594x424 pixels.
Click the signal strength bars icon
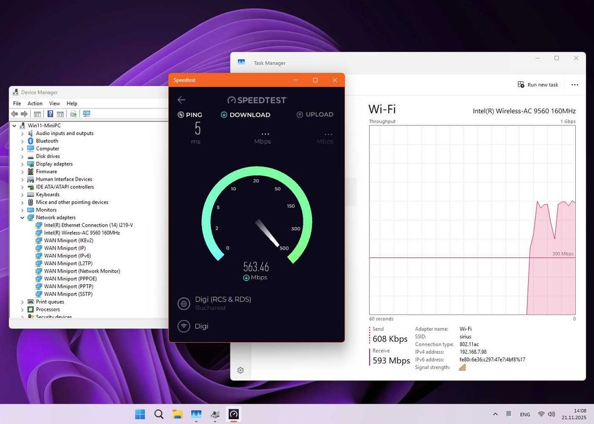tap(462, 367)
